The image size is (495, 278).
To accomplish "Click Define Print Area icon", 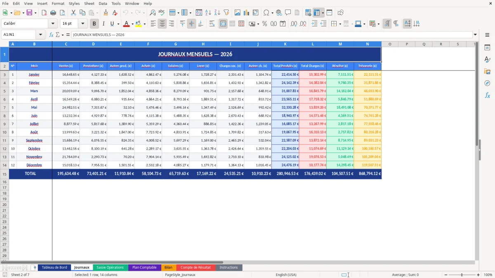I will [x=308, y=13].
